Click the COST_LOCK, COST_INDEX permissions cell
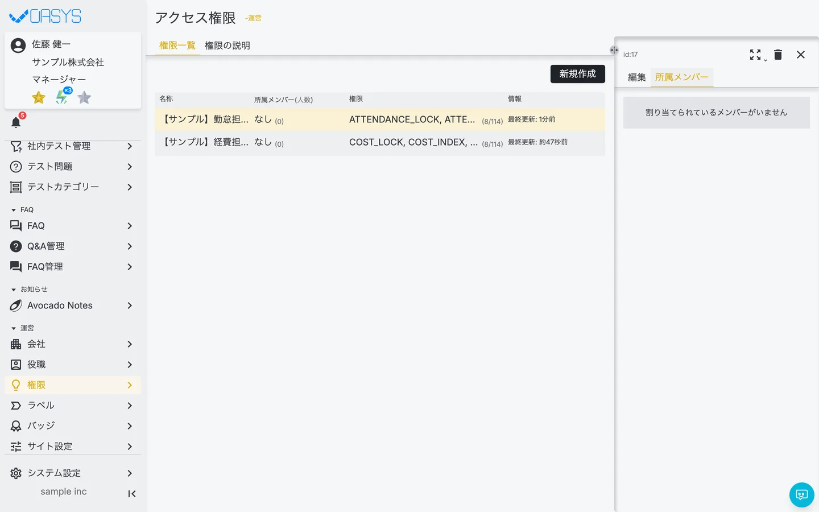 [426, 142]
